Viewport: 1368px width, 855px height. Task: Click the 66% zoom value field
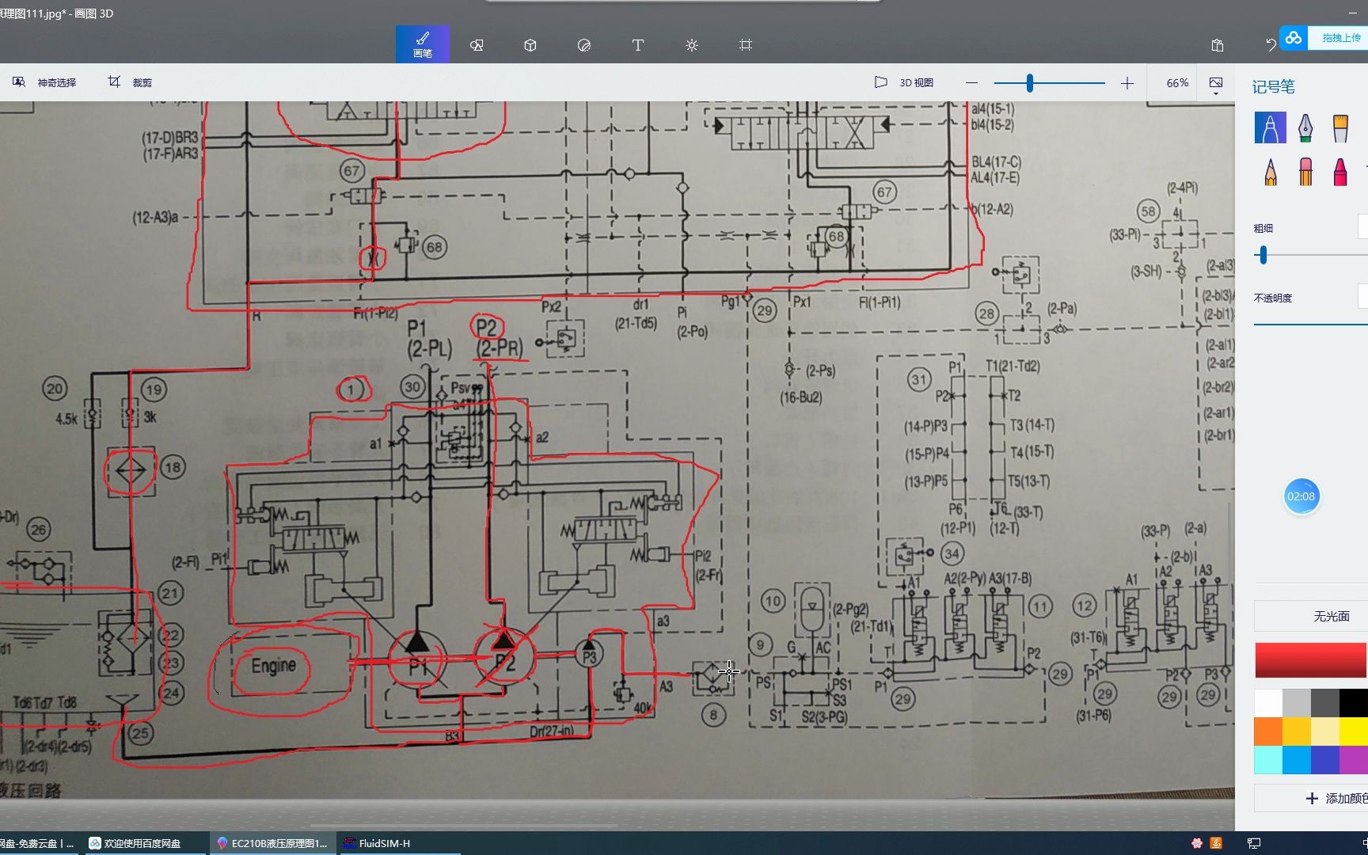point(1177,82)
